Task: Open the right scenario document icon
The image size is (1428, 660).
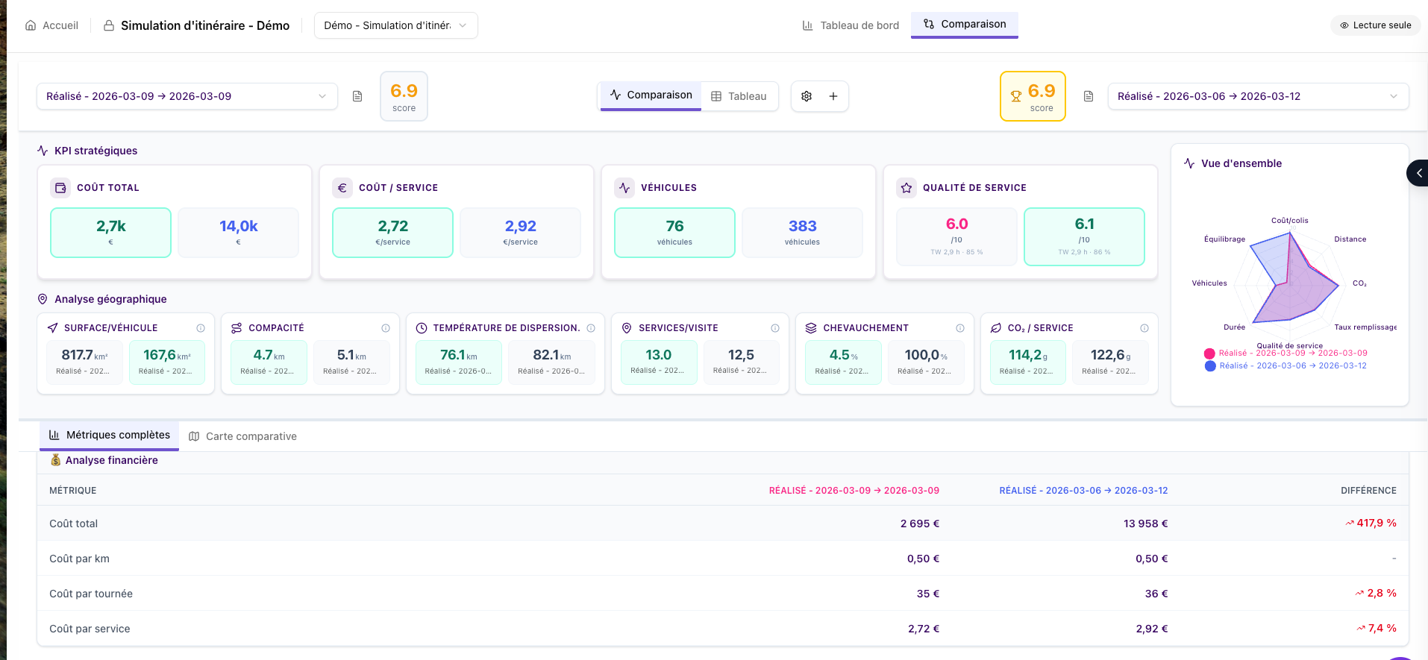Action: click(1089, 96)
